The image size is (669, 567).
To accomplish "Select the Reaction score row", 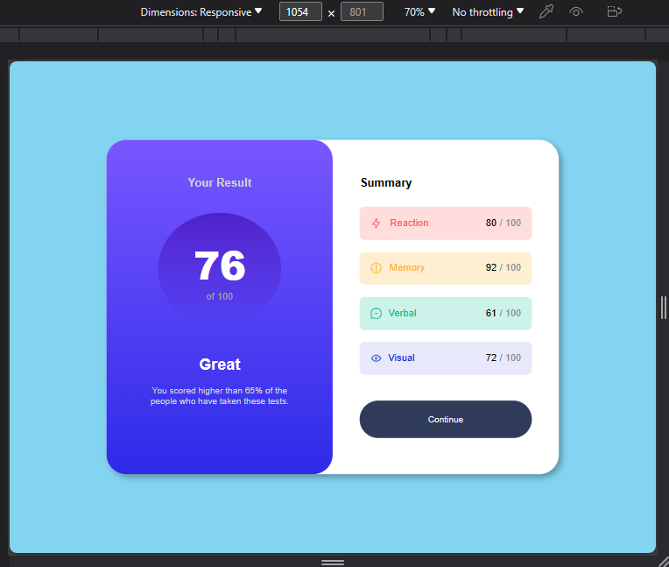I will coord(446,223).
